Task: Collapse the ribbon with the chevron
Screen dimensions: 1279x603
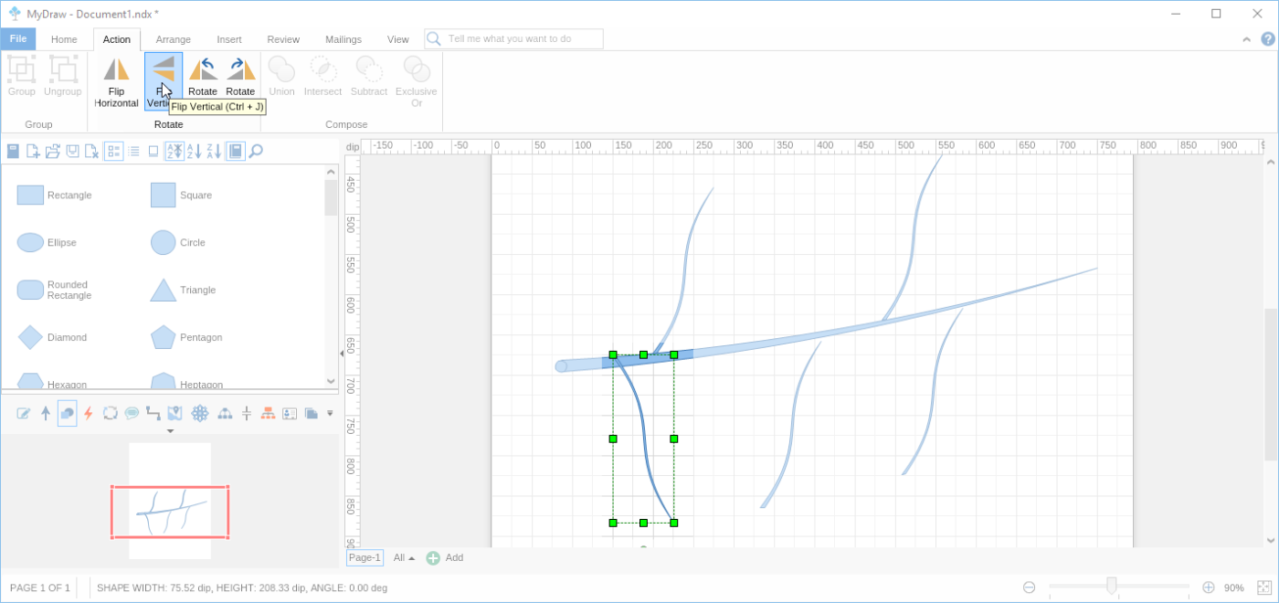Action: [1246, 39]
